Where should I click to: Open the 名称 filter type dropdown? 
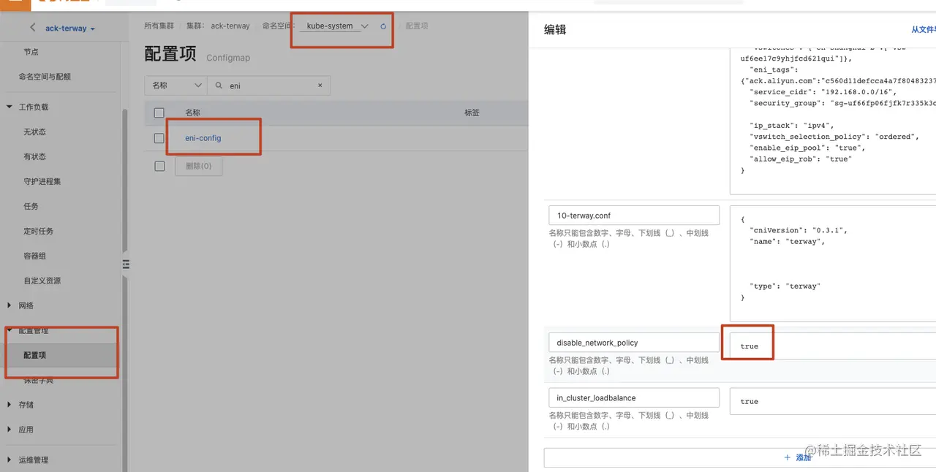(x=175, y=85)
